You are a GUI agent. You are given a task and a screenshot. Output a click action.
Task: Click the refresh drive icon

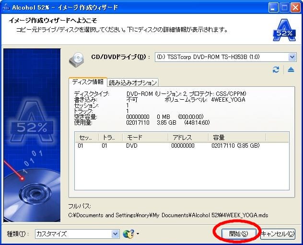point(276,70)
